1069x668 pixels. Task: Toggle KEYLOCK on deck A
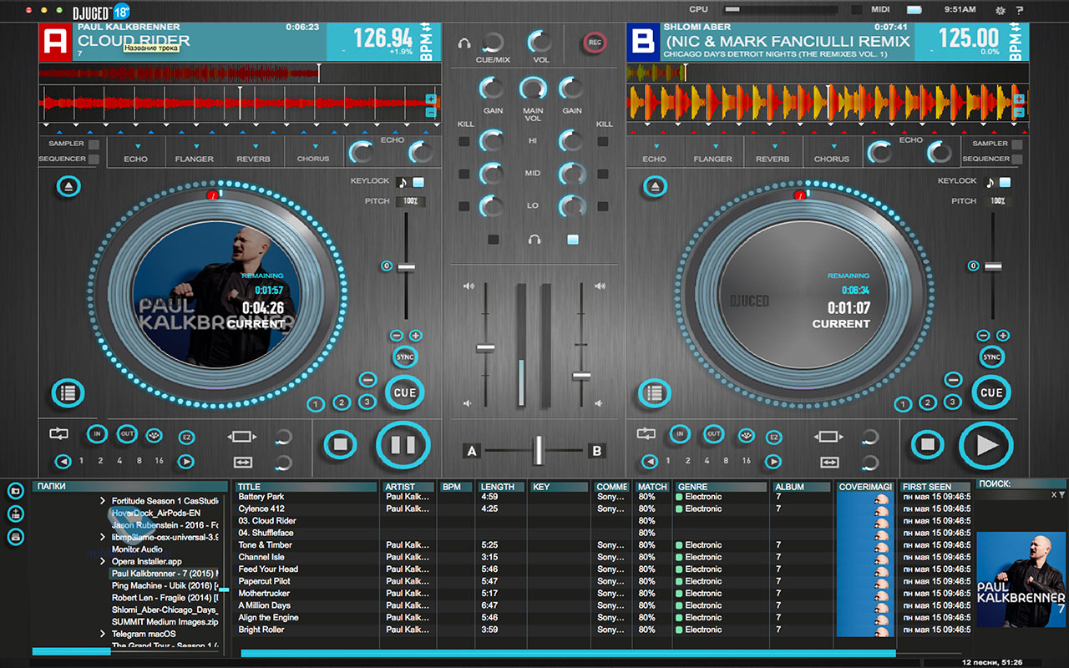pos(418,182)
